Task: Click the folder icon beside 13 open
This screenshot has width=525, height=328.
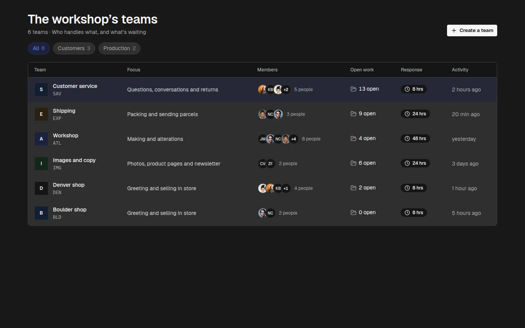Action: (x=353, y=89)
